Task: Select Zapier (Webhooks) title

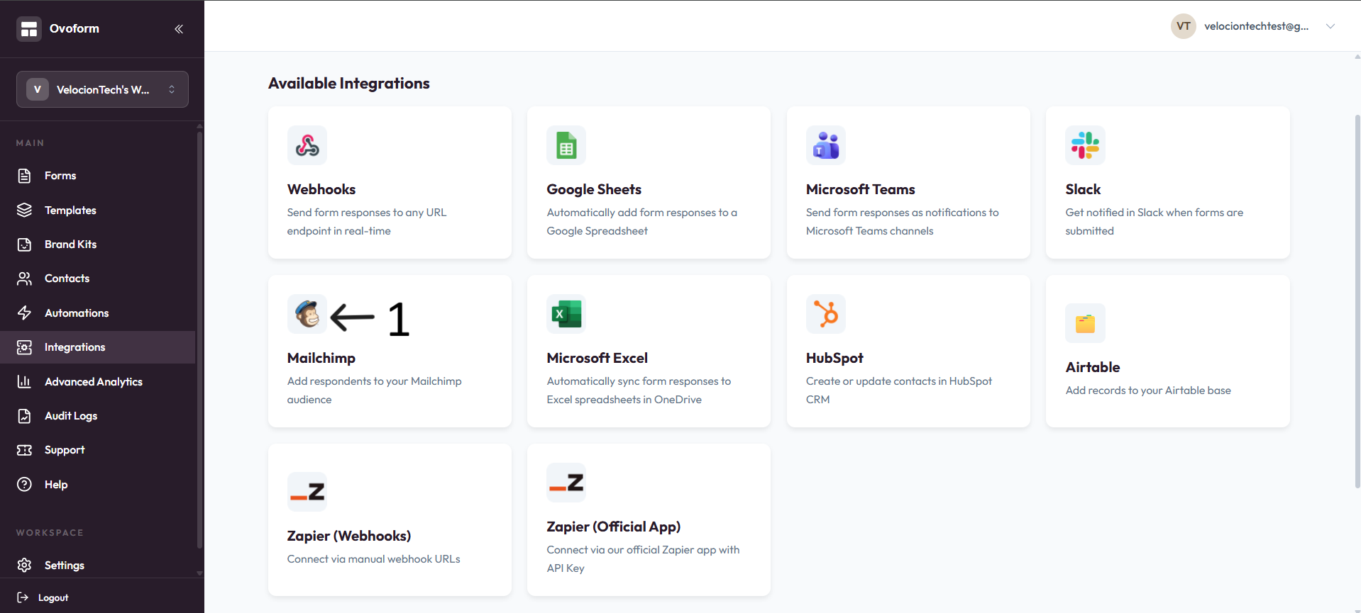Action: pyautogui.click(x=349, y=536)
